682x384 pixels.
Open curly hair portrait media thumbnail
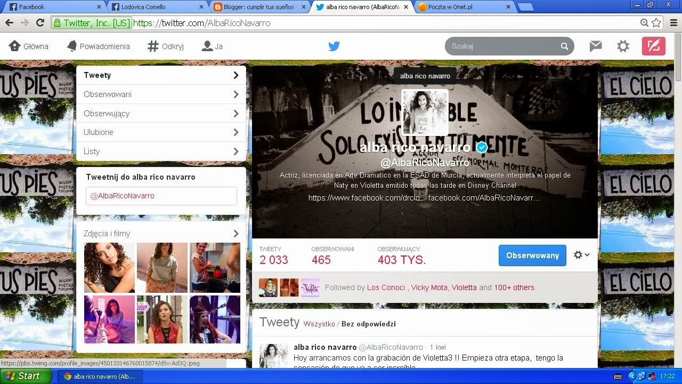(109, 268)
